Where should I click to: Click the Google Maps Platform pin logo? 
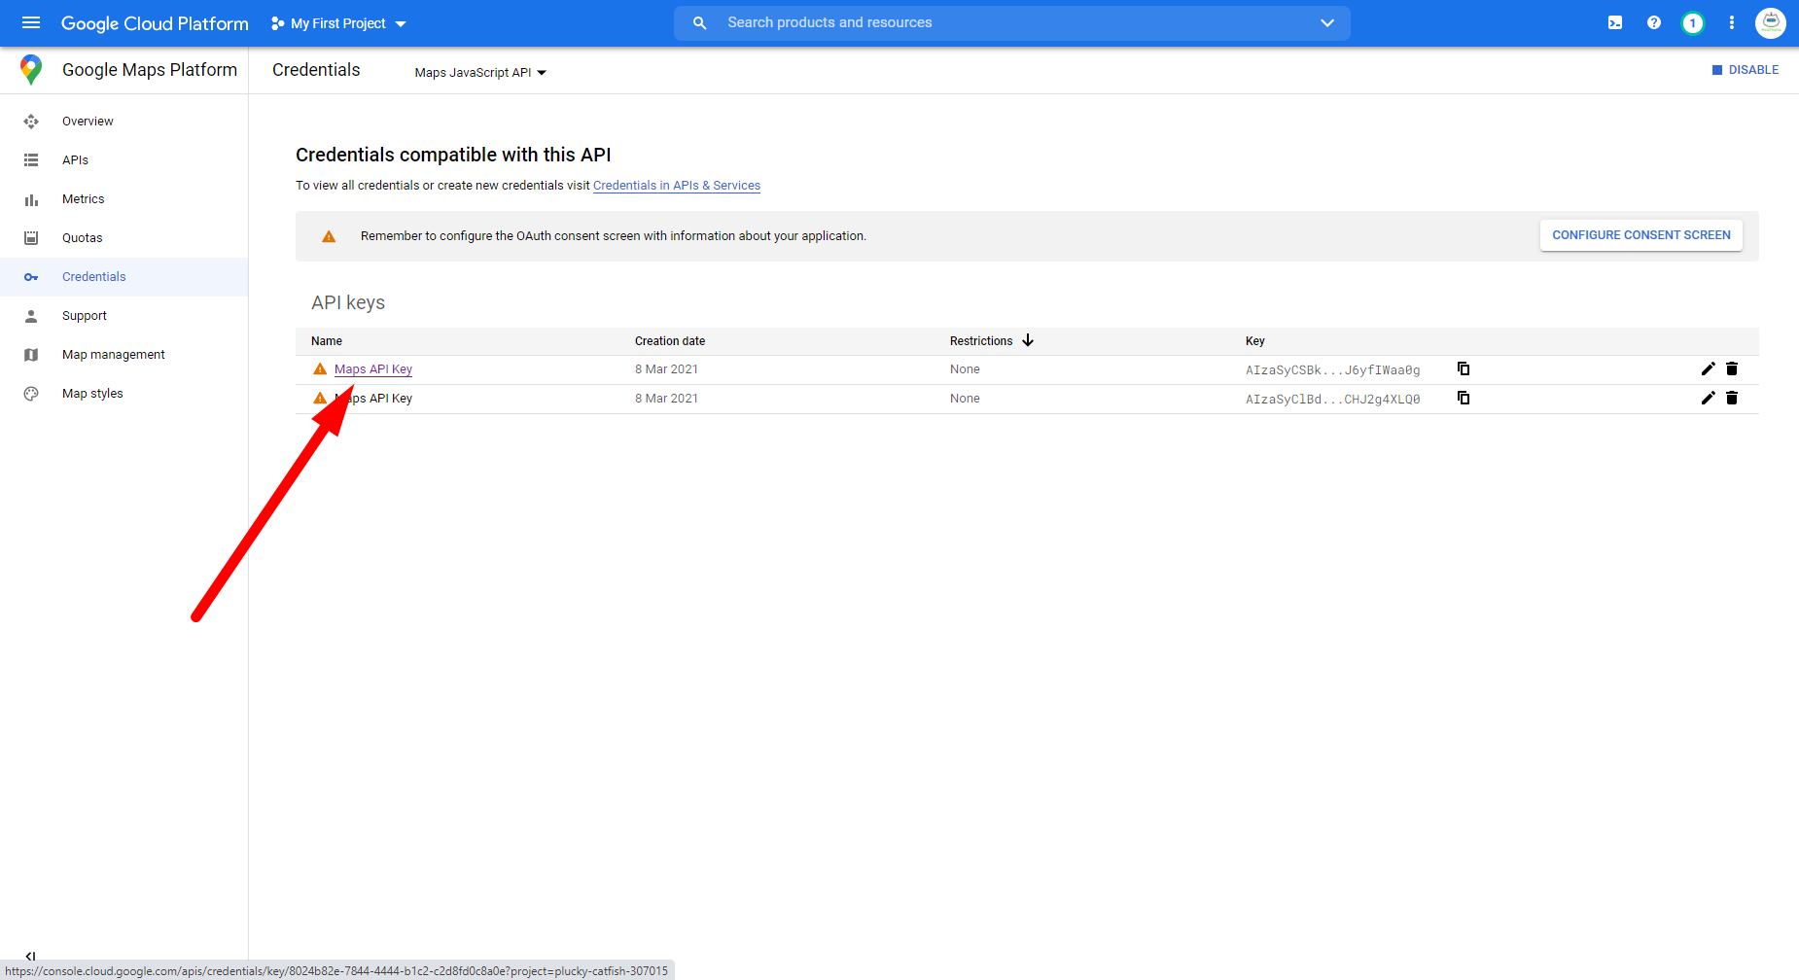click(31, 70)
